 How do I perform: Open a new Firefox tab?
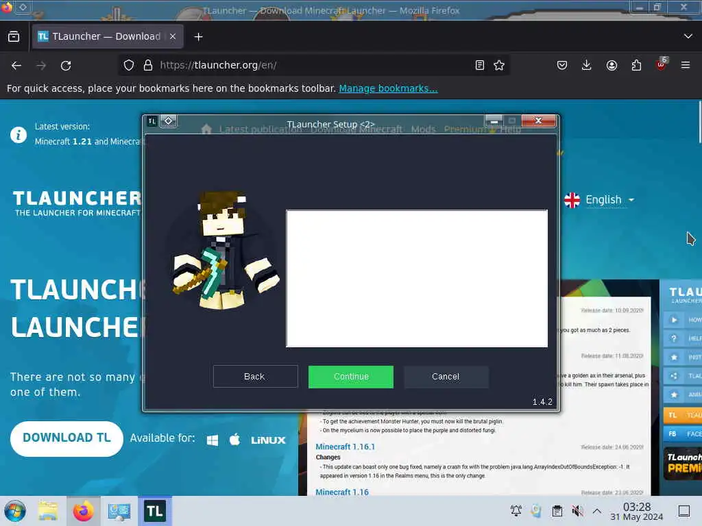[x=198, y=37]
